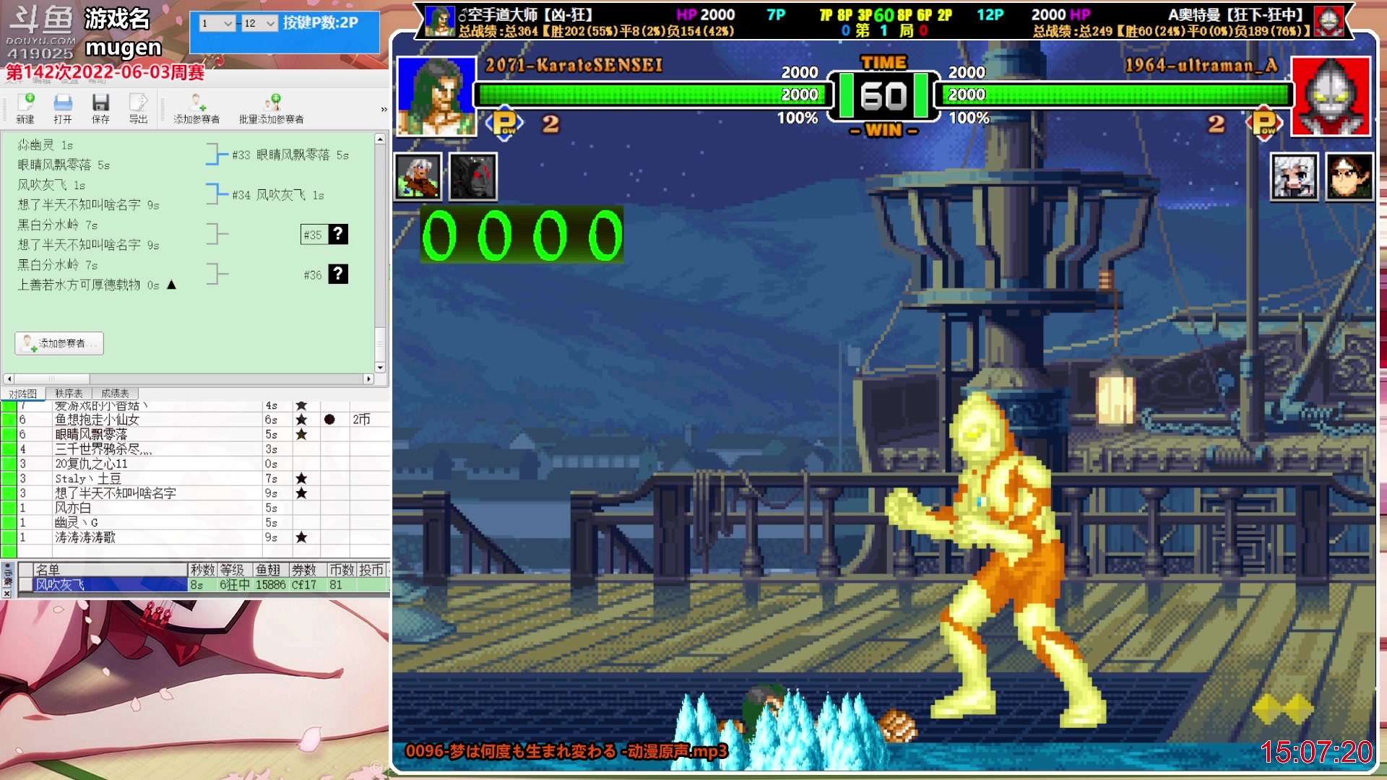Screen dimensions: 1387x780
Task: Click the 批量添加参赛者 batch-add icon
Action: pyautogui.click(x=272, y=102)
